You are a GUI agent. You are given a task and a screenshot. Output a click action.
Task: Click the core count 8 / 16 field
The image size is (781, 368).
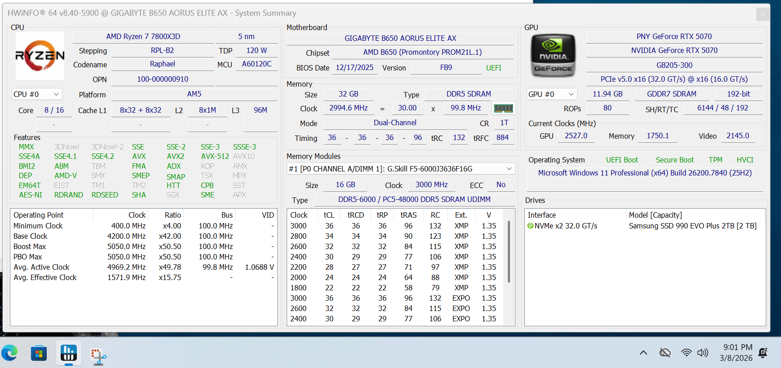(x=54, y=110)
